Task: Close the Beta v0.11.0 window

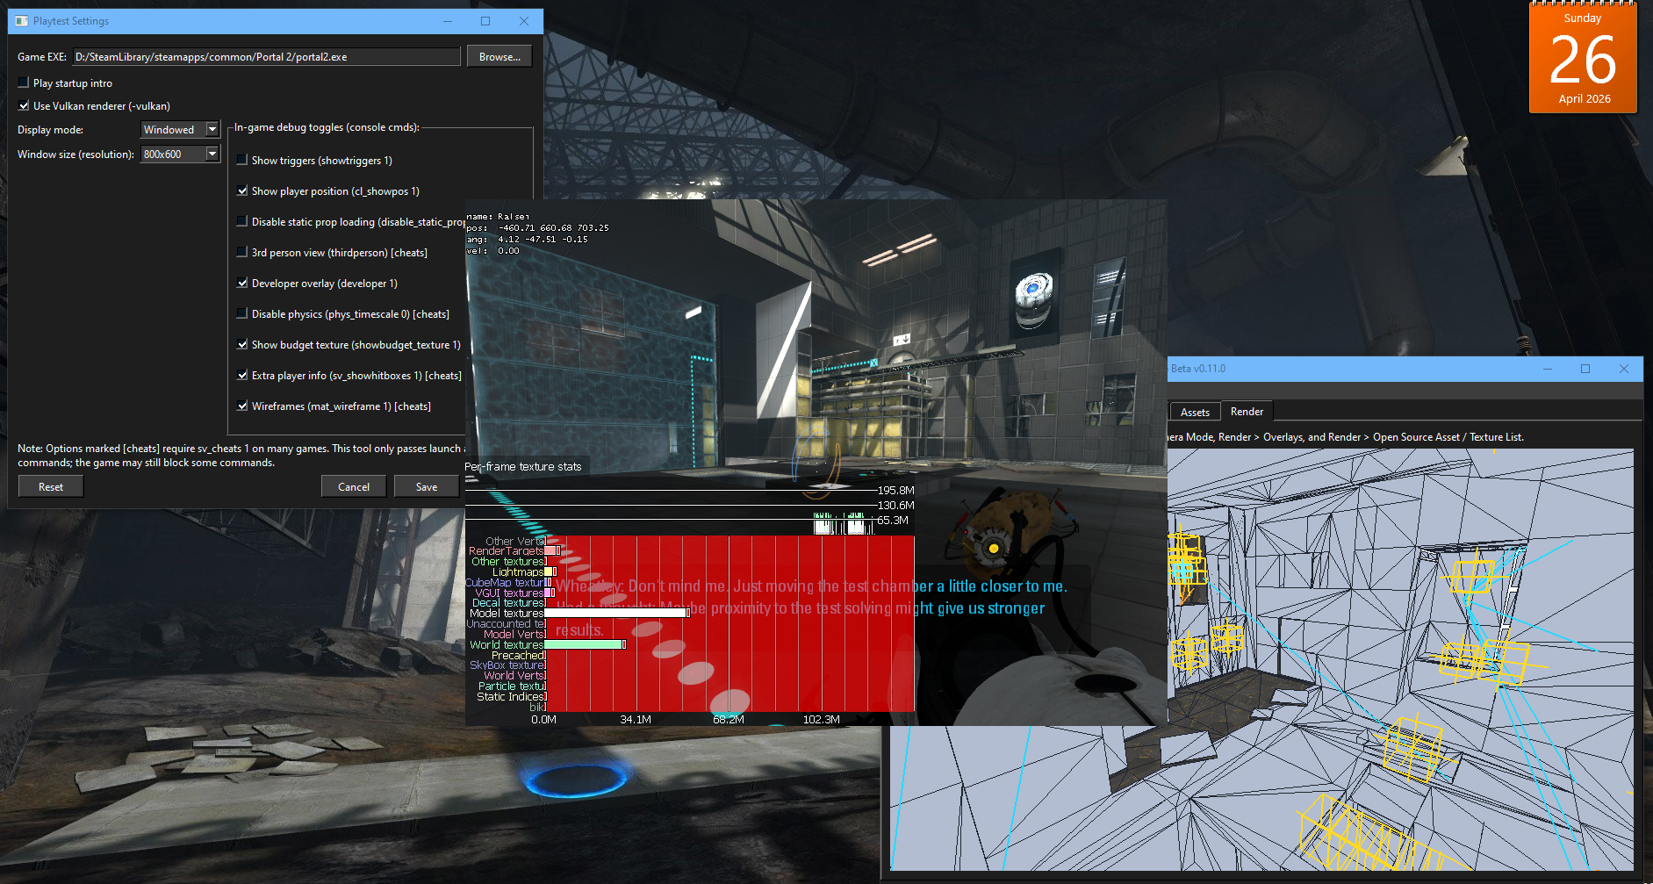Action: pos(1624,369)
